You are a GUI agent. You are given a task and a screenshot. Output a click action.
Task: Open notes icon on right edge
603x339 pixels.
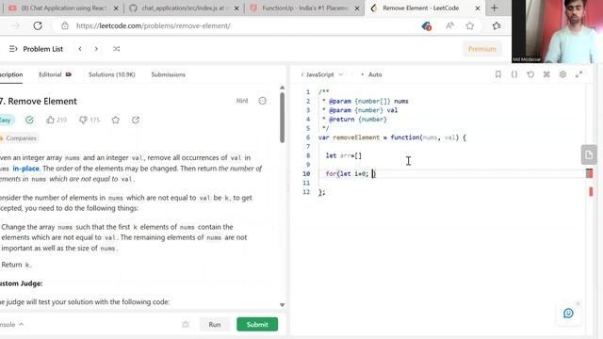(x=589, y=154)
